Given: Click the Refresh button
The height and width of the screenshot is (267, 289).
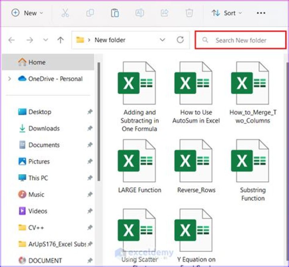Looking at the screenshot, I should tap(180, 40).
